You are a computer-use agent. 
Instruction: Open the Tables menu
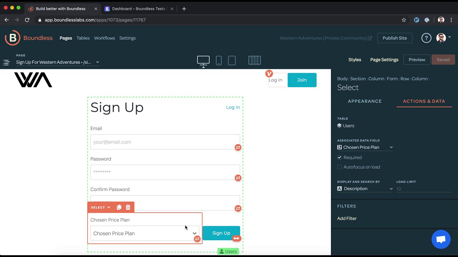83,38
